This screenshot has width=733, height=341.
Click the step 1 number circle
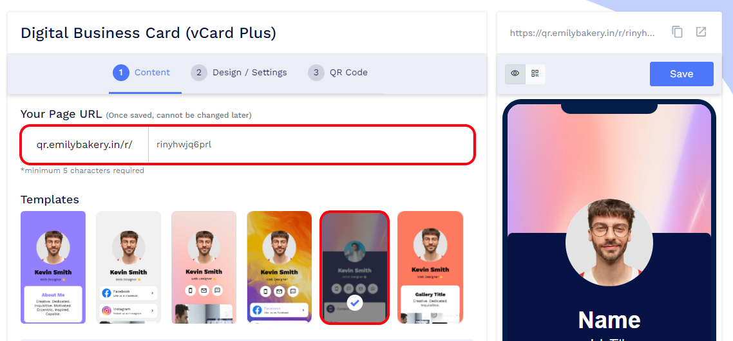120,73
